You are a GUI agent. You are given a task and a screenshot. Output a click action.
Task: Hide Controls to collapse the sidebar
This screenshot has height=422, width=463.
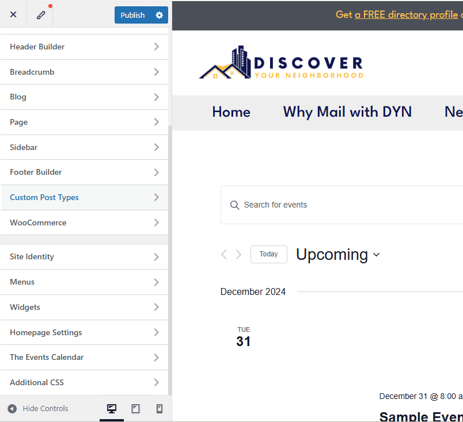tap(38, 409)
